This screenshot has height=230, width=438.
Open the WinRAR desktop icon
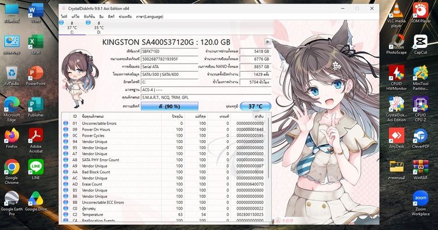420,170
